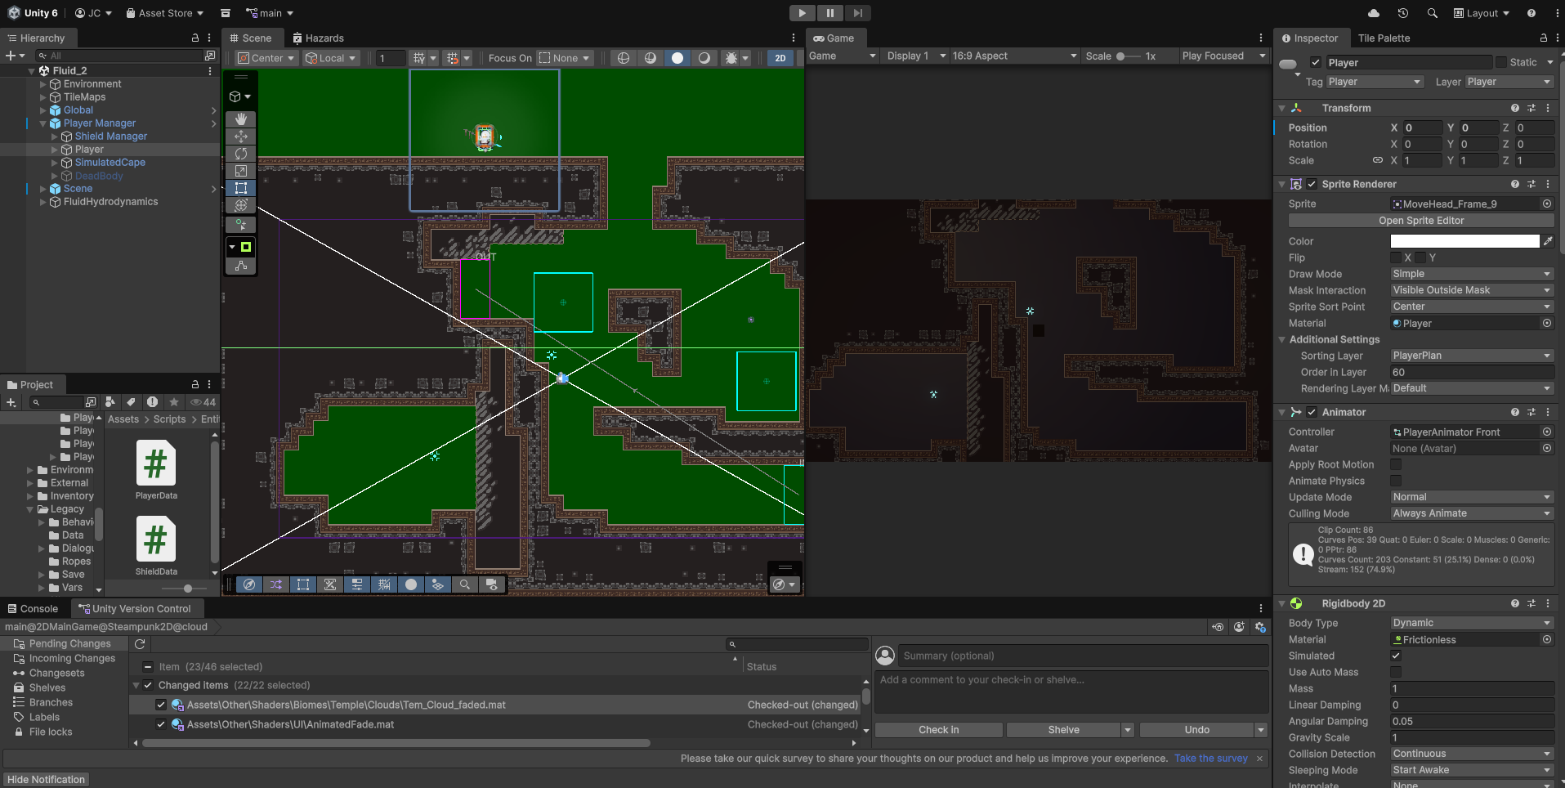Screen dimensions: 1565x788
Task: Uncheck the Sprite Renderer enabled checkbox
Action: coord(1312,184)
